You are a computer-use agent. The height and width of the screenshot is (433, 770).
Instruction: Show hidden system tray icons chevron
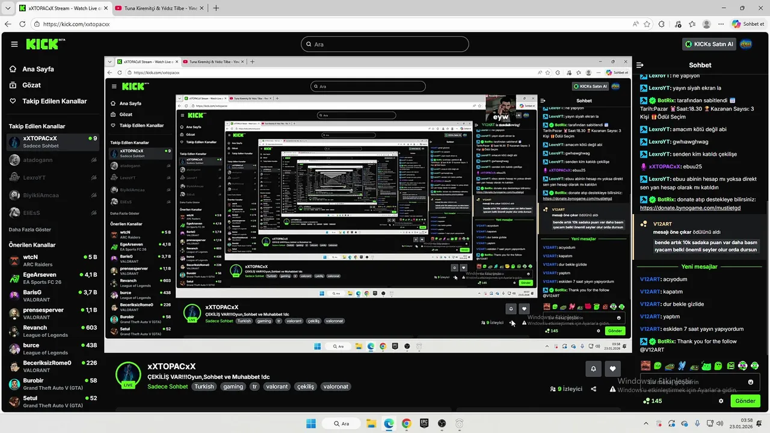[x=645, y=423]
